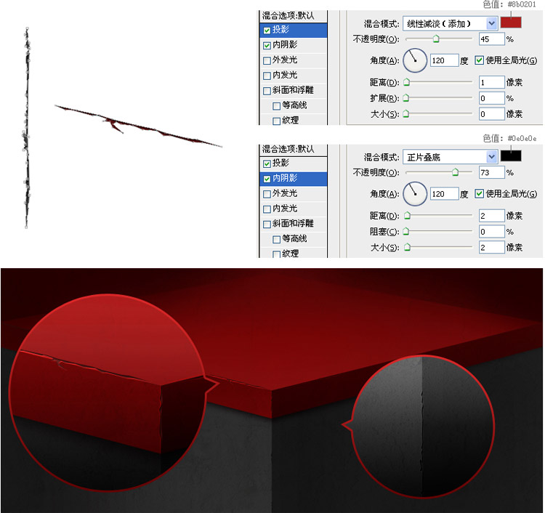
Task: Click 阻塞 slider handle in Inner Shadow settings
Action: [x=405, y=232]
